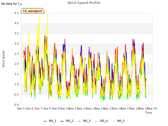Click the 1.5 y-axis tick label
This screenshot has height=126, width=168.
coord(17,74)
